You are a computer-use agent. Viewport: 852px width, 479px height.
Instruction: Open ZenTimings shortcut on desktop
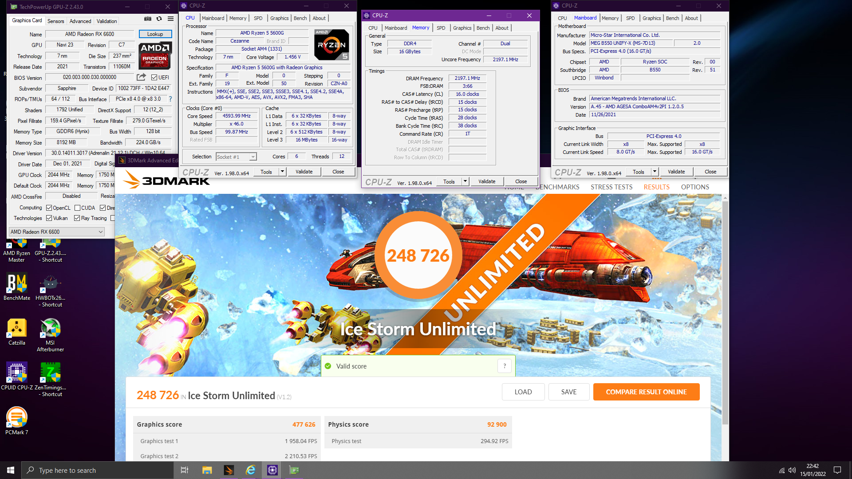[50, 379]
